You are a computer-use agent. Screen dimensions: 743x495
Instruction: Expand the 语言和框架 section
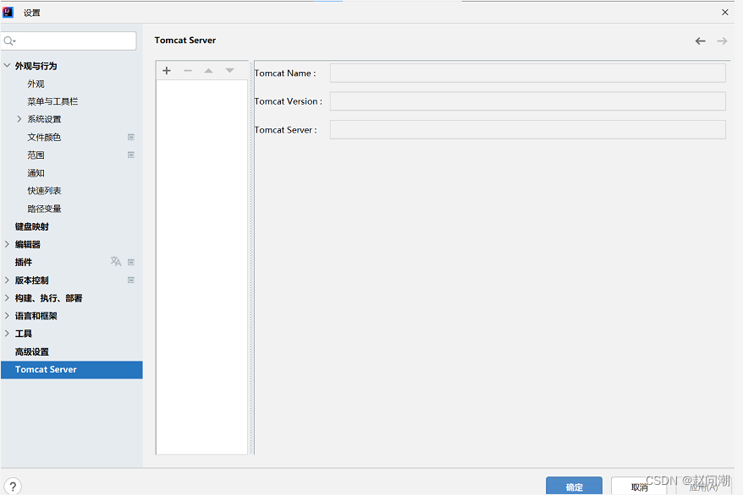point(7,315)
